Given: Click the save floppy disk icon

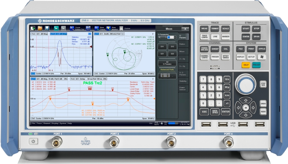Looking at the screenshot, I should click(47, 28).
